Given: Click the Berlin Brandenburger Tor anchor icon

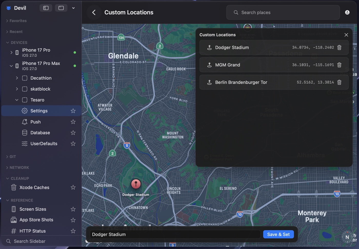Looking at the screenshot, I should tap(209, 82).
